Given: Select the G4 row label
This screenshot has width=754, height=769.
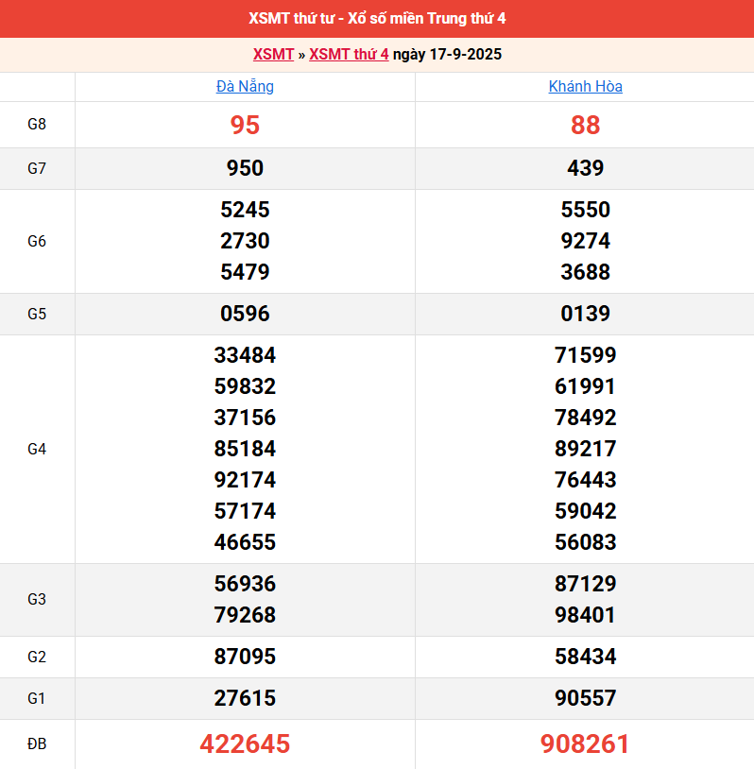Looking at the screenshot, I should pos(37,449).
